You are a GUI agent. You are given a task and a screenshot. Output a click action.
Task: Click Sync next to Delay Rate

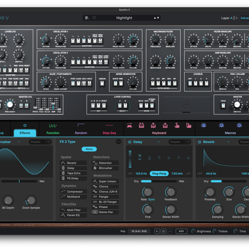tap(152, 200)
